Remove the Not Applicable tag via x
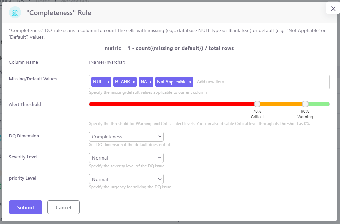Screen dimensions: 340x224 pyautogui.click(x=190, y=82)
